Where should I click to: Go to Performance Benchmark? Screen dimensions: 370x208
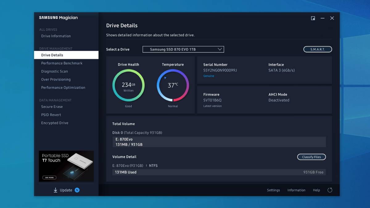tap(62, 63)
